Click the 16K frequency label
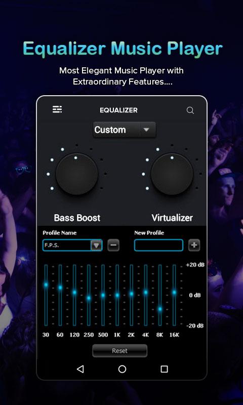Viewport: 243px width, 405px height. (x=174, y=335)
